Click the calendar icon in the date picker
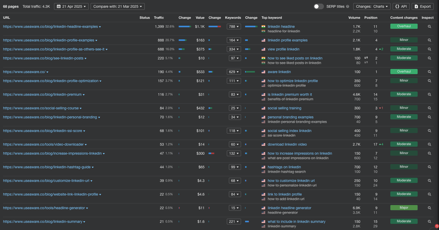Viewport: 439px width, 230px height. click(58, 6)
